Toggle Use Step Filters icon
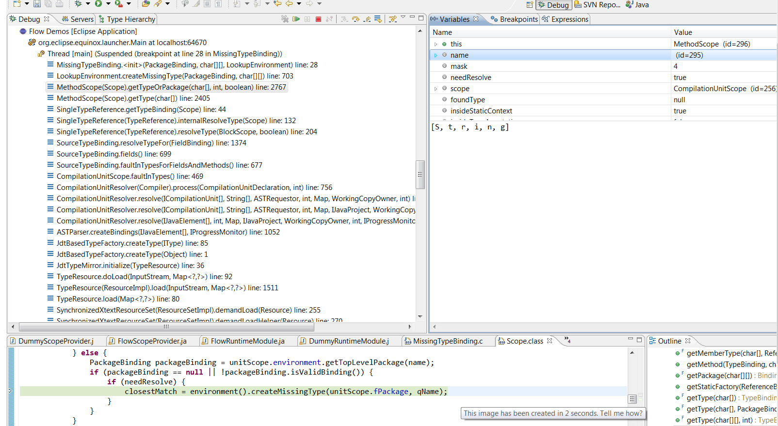 [x=393, y=19]
